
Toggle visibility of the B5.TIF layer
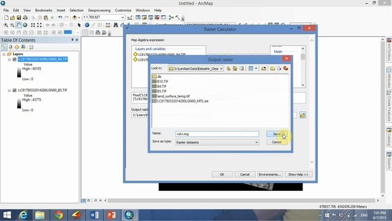click(x=15, y=90)
